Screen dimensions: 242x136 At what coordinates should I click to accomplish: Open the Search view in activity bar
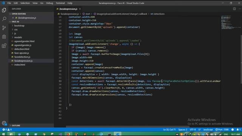pyautogui.click(x=4, y=19)
